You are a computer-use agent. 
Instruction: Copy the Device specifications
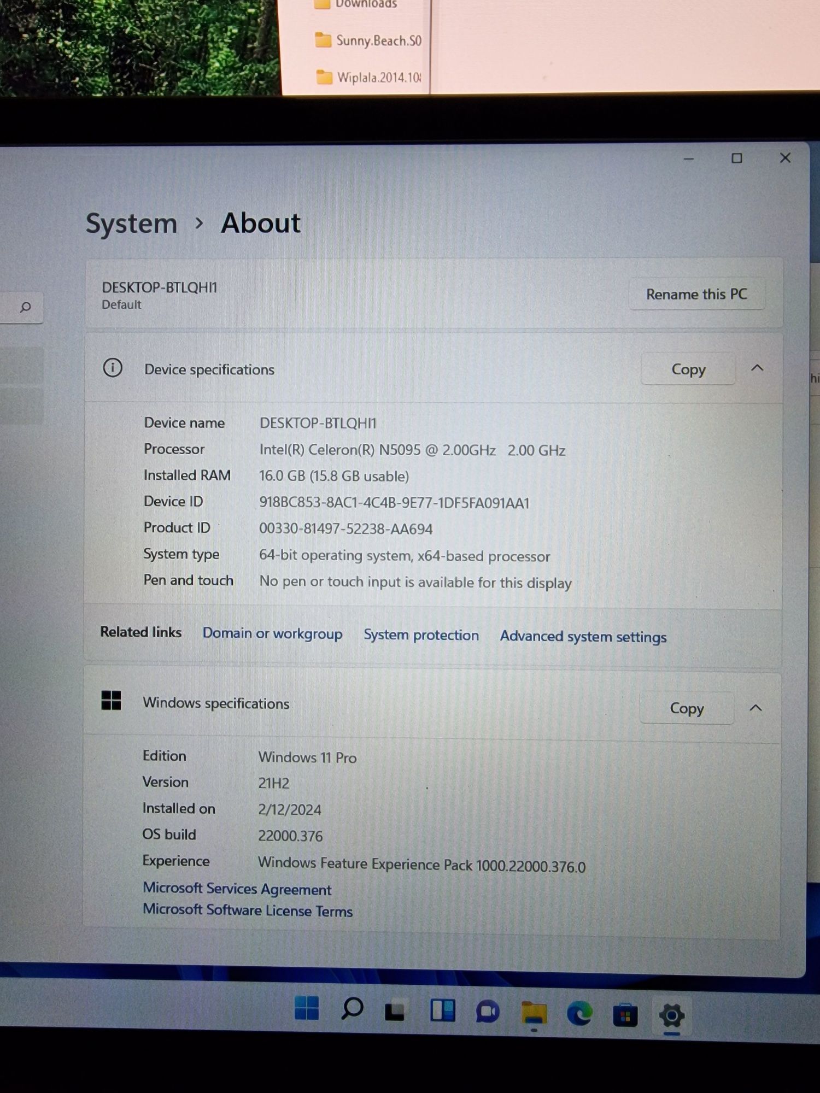click(x=688, y=369)
